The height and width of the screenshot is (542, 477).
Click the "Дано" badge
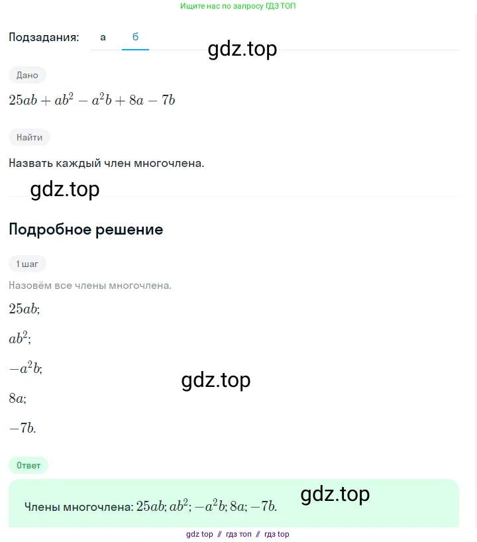pyautogui.click(x=27, y=75)
